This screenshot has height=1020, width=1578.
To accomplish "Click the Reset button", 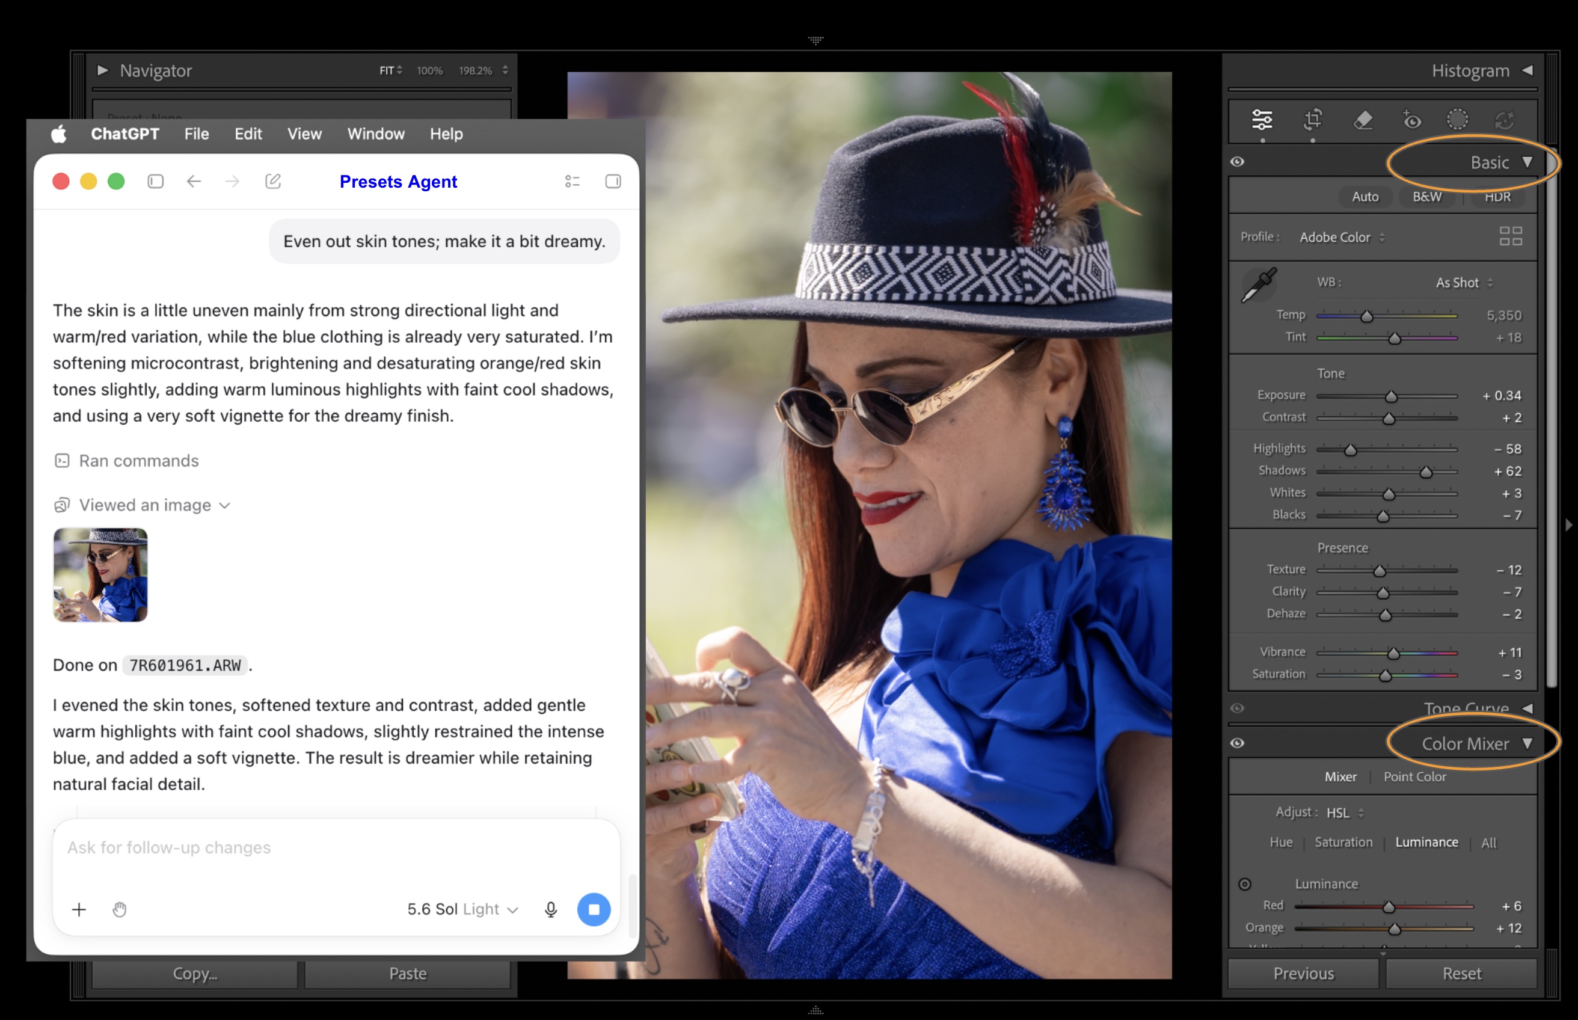I will pyautogui.click(x=1461, y=974).
